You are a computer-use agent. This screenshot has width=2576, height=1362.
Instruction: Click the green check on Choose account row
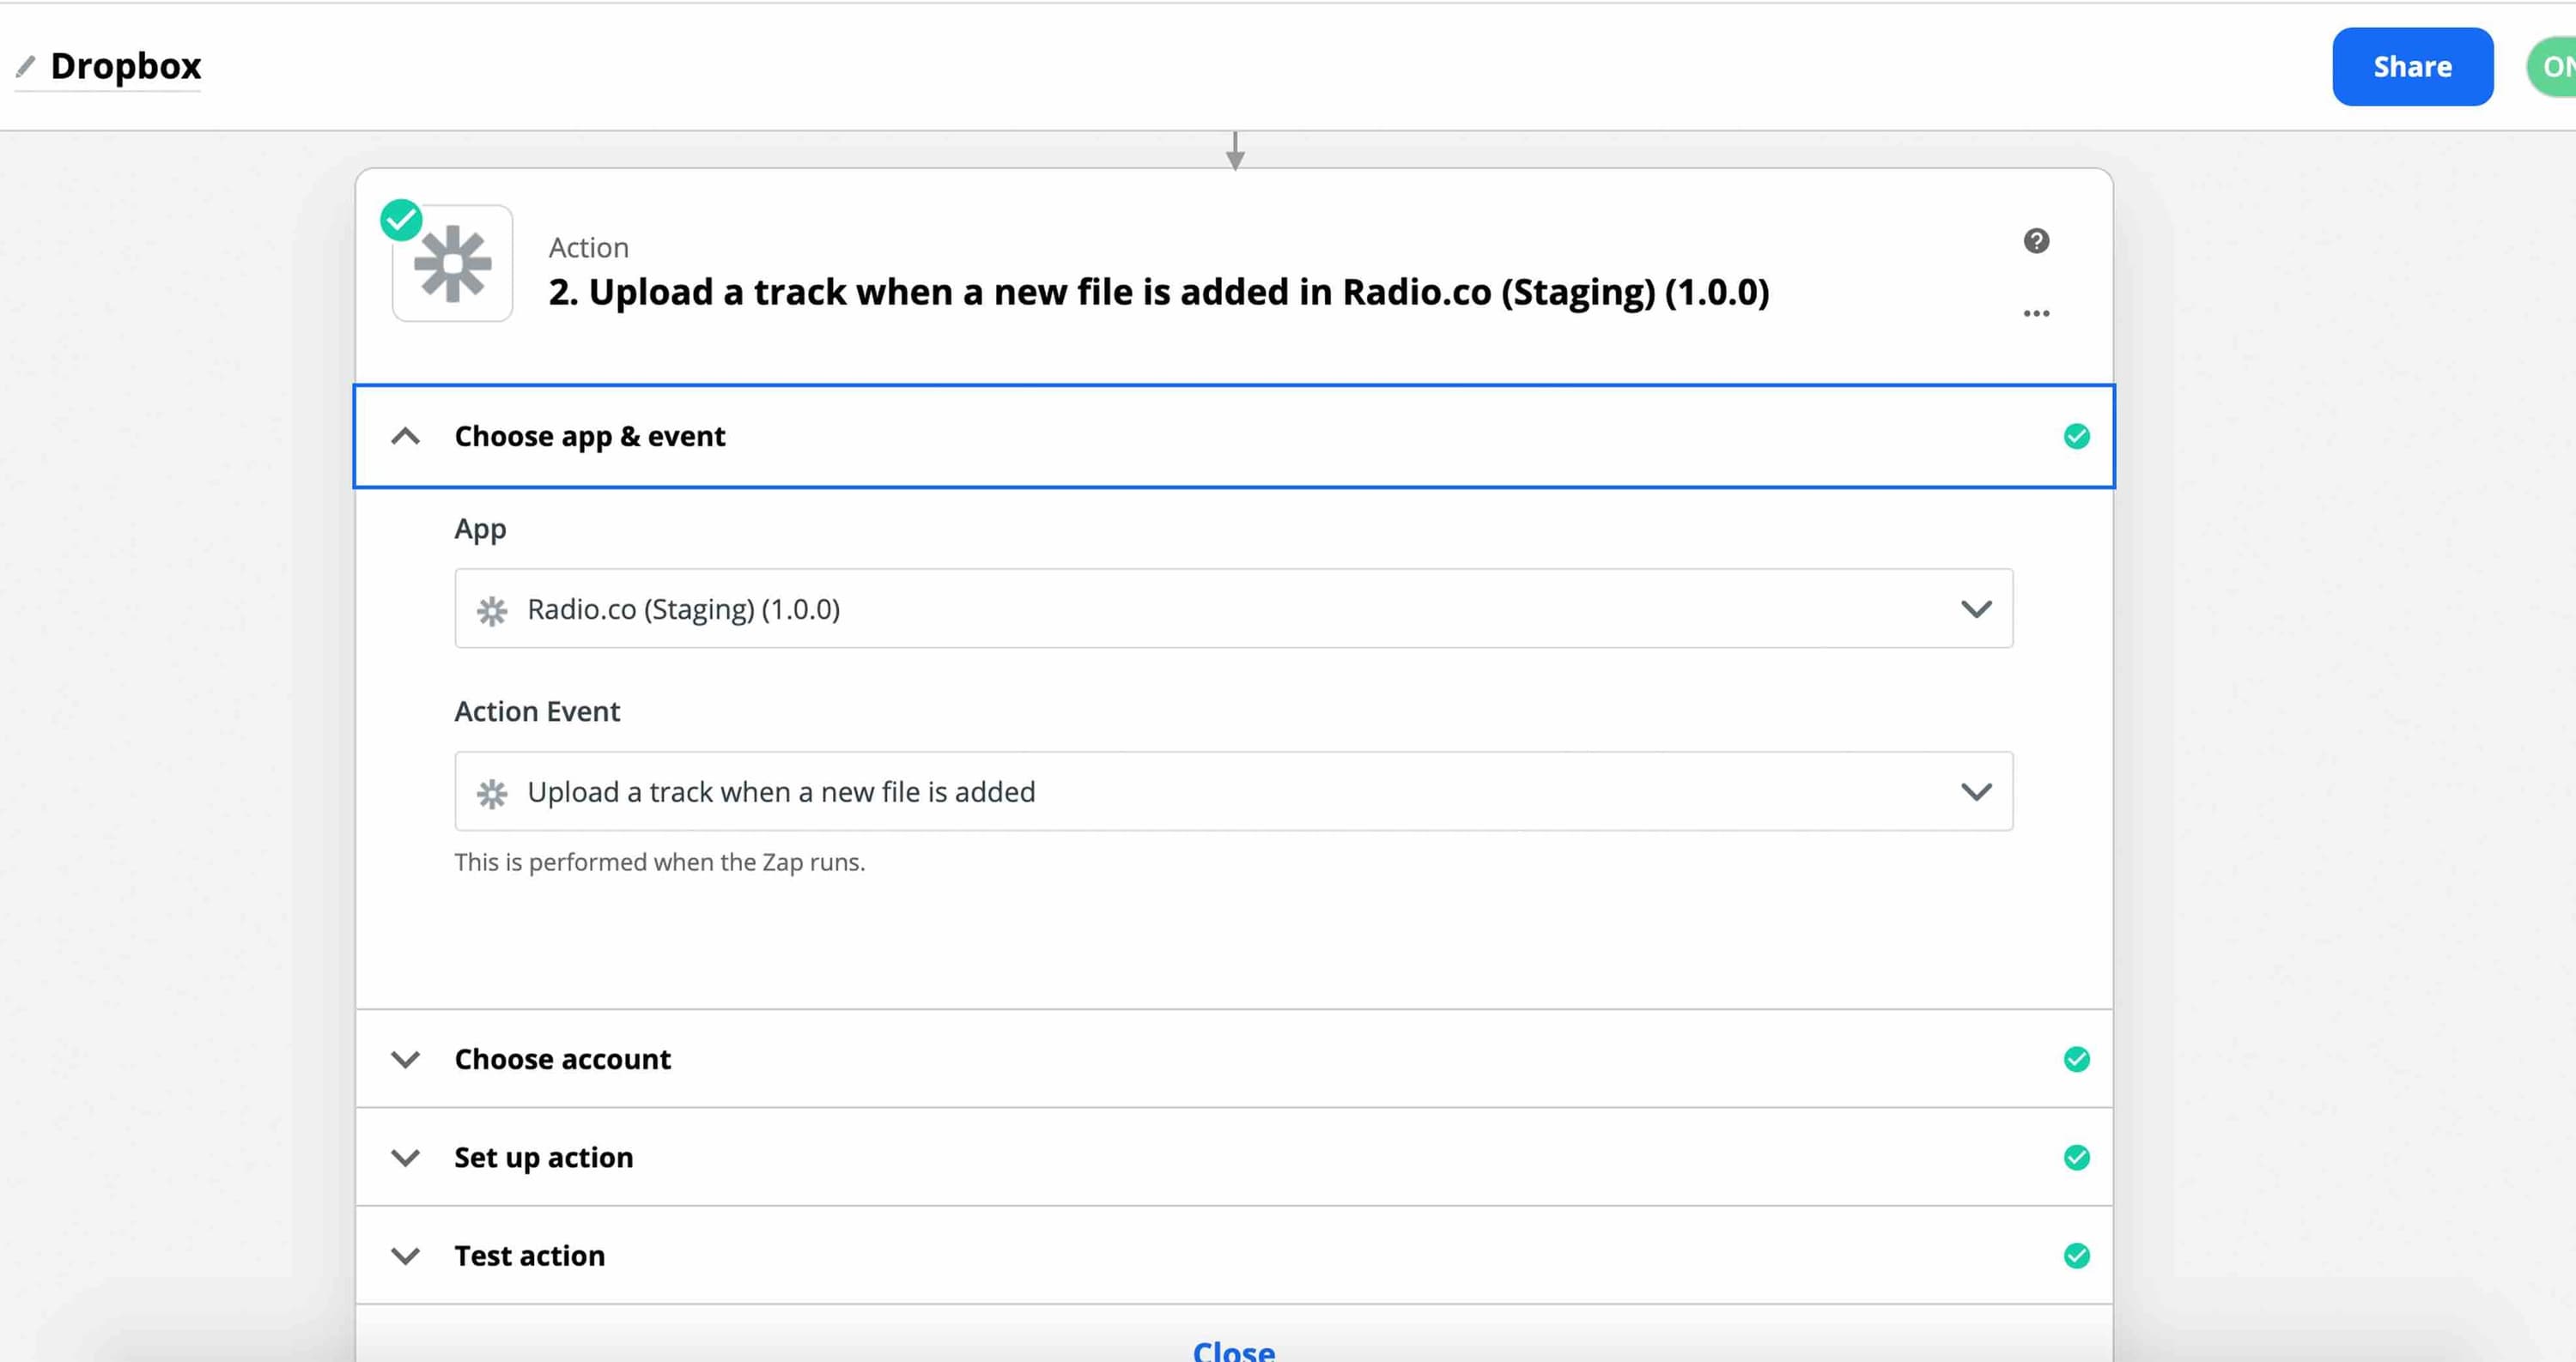point(2076,1059)
